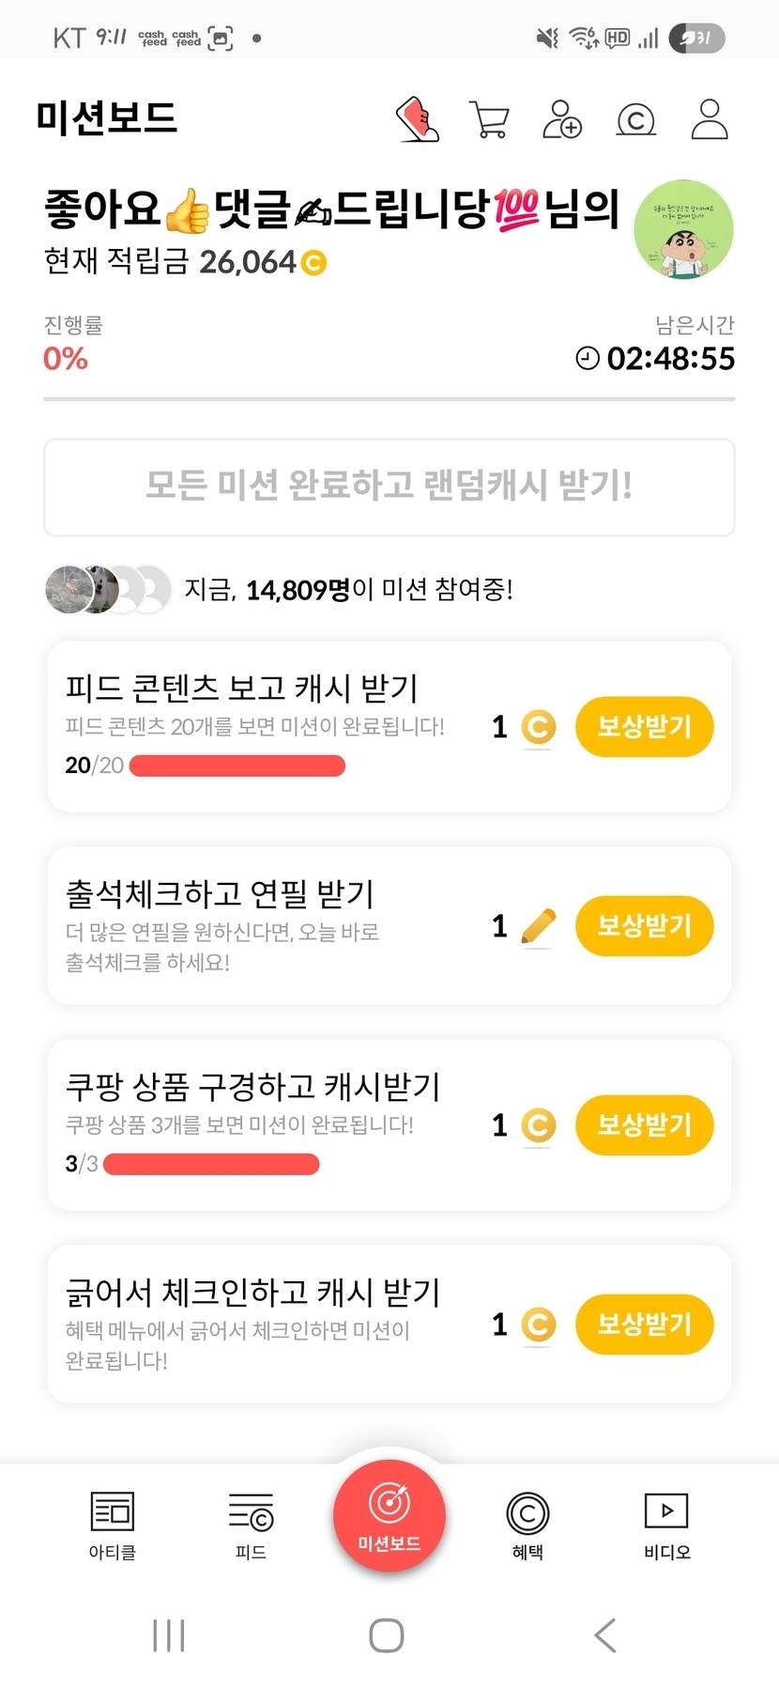779x1689 pixels.
Task: Claim reward for scratch check-in mission
Action: click(644, 1325)
